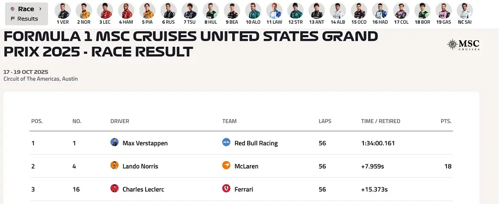The width and height of the screenshot is (499, 204).
Task: Click the MSC Cruises sponsor logo
Action: [x=463, y=44]
